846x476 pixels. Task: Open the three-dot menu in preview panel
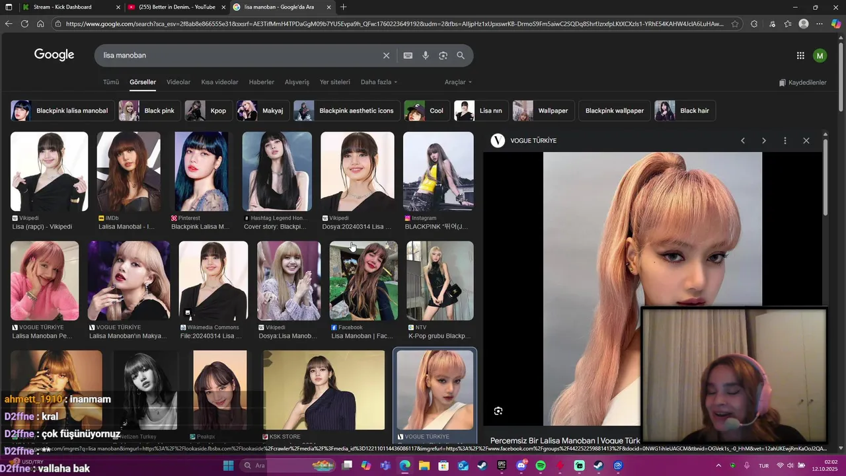[x=785, y=141]
